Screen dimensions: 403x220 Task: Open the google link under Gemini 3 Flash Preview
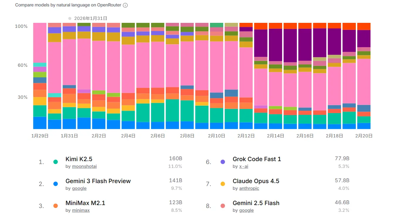click(79, 188)
